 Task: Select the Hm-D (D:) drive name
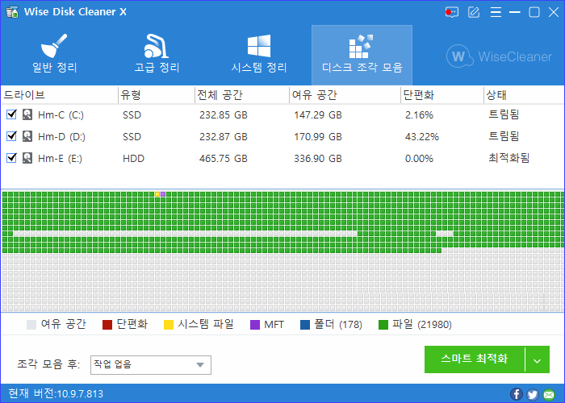61,137
